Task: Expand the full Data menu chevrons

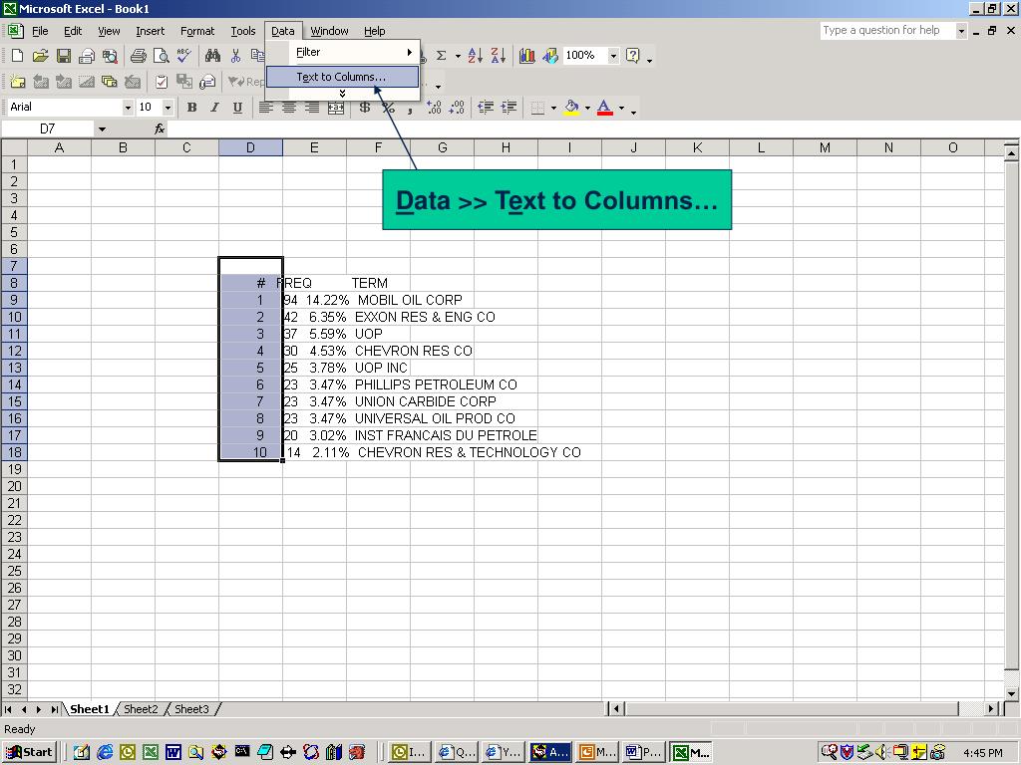Action: [342, 94]
